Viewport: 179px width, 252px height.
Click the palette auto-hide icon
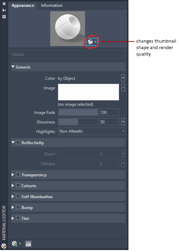coord(4,10)
